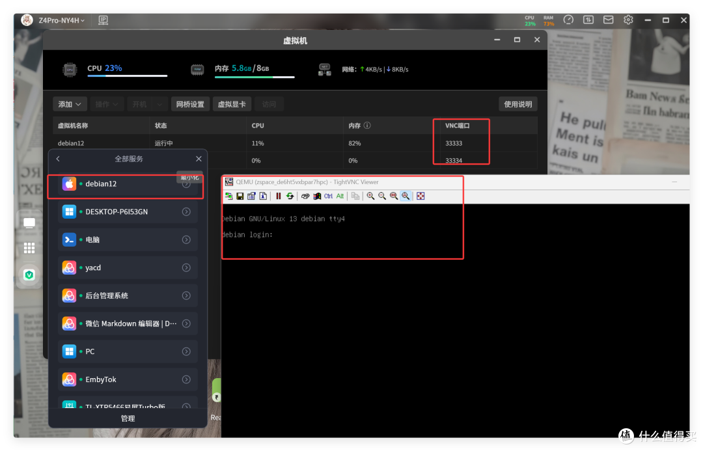The height and width of the screenshot is (451, 703).
Task: Open 虚拟显卡 settings
Action: [x=232, y=104]
